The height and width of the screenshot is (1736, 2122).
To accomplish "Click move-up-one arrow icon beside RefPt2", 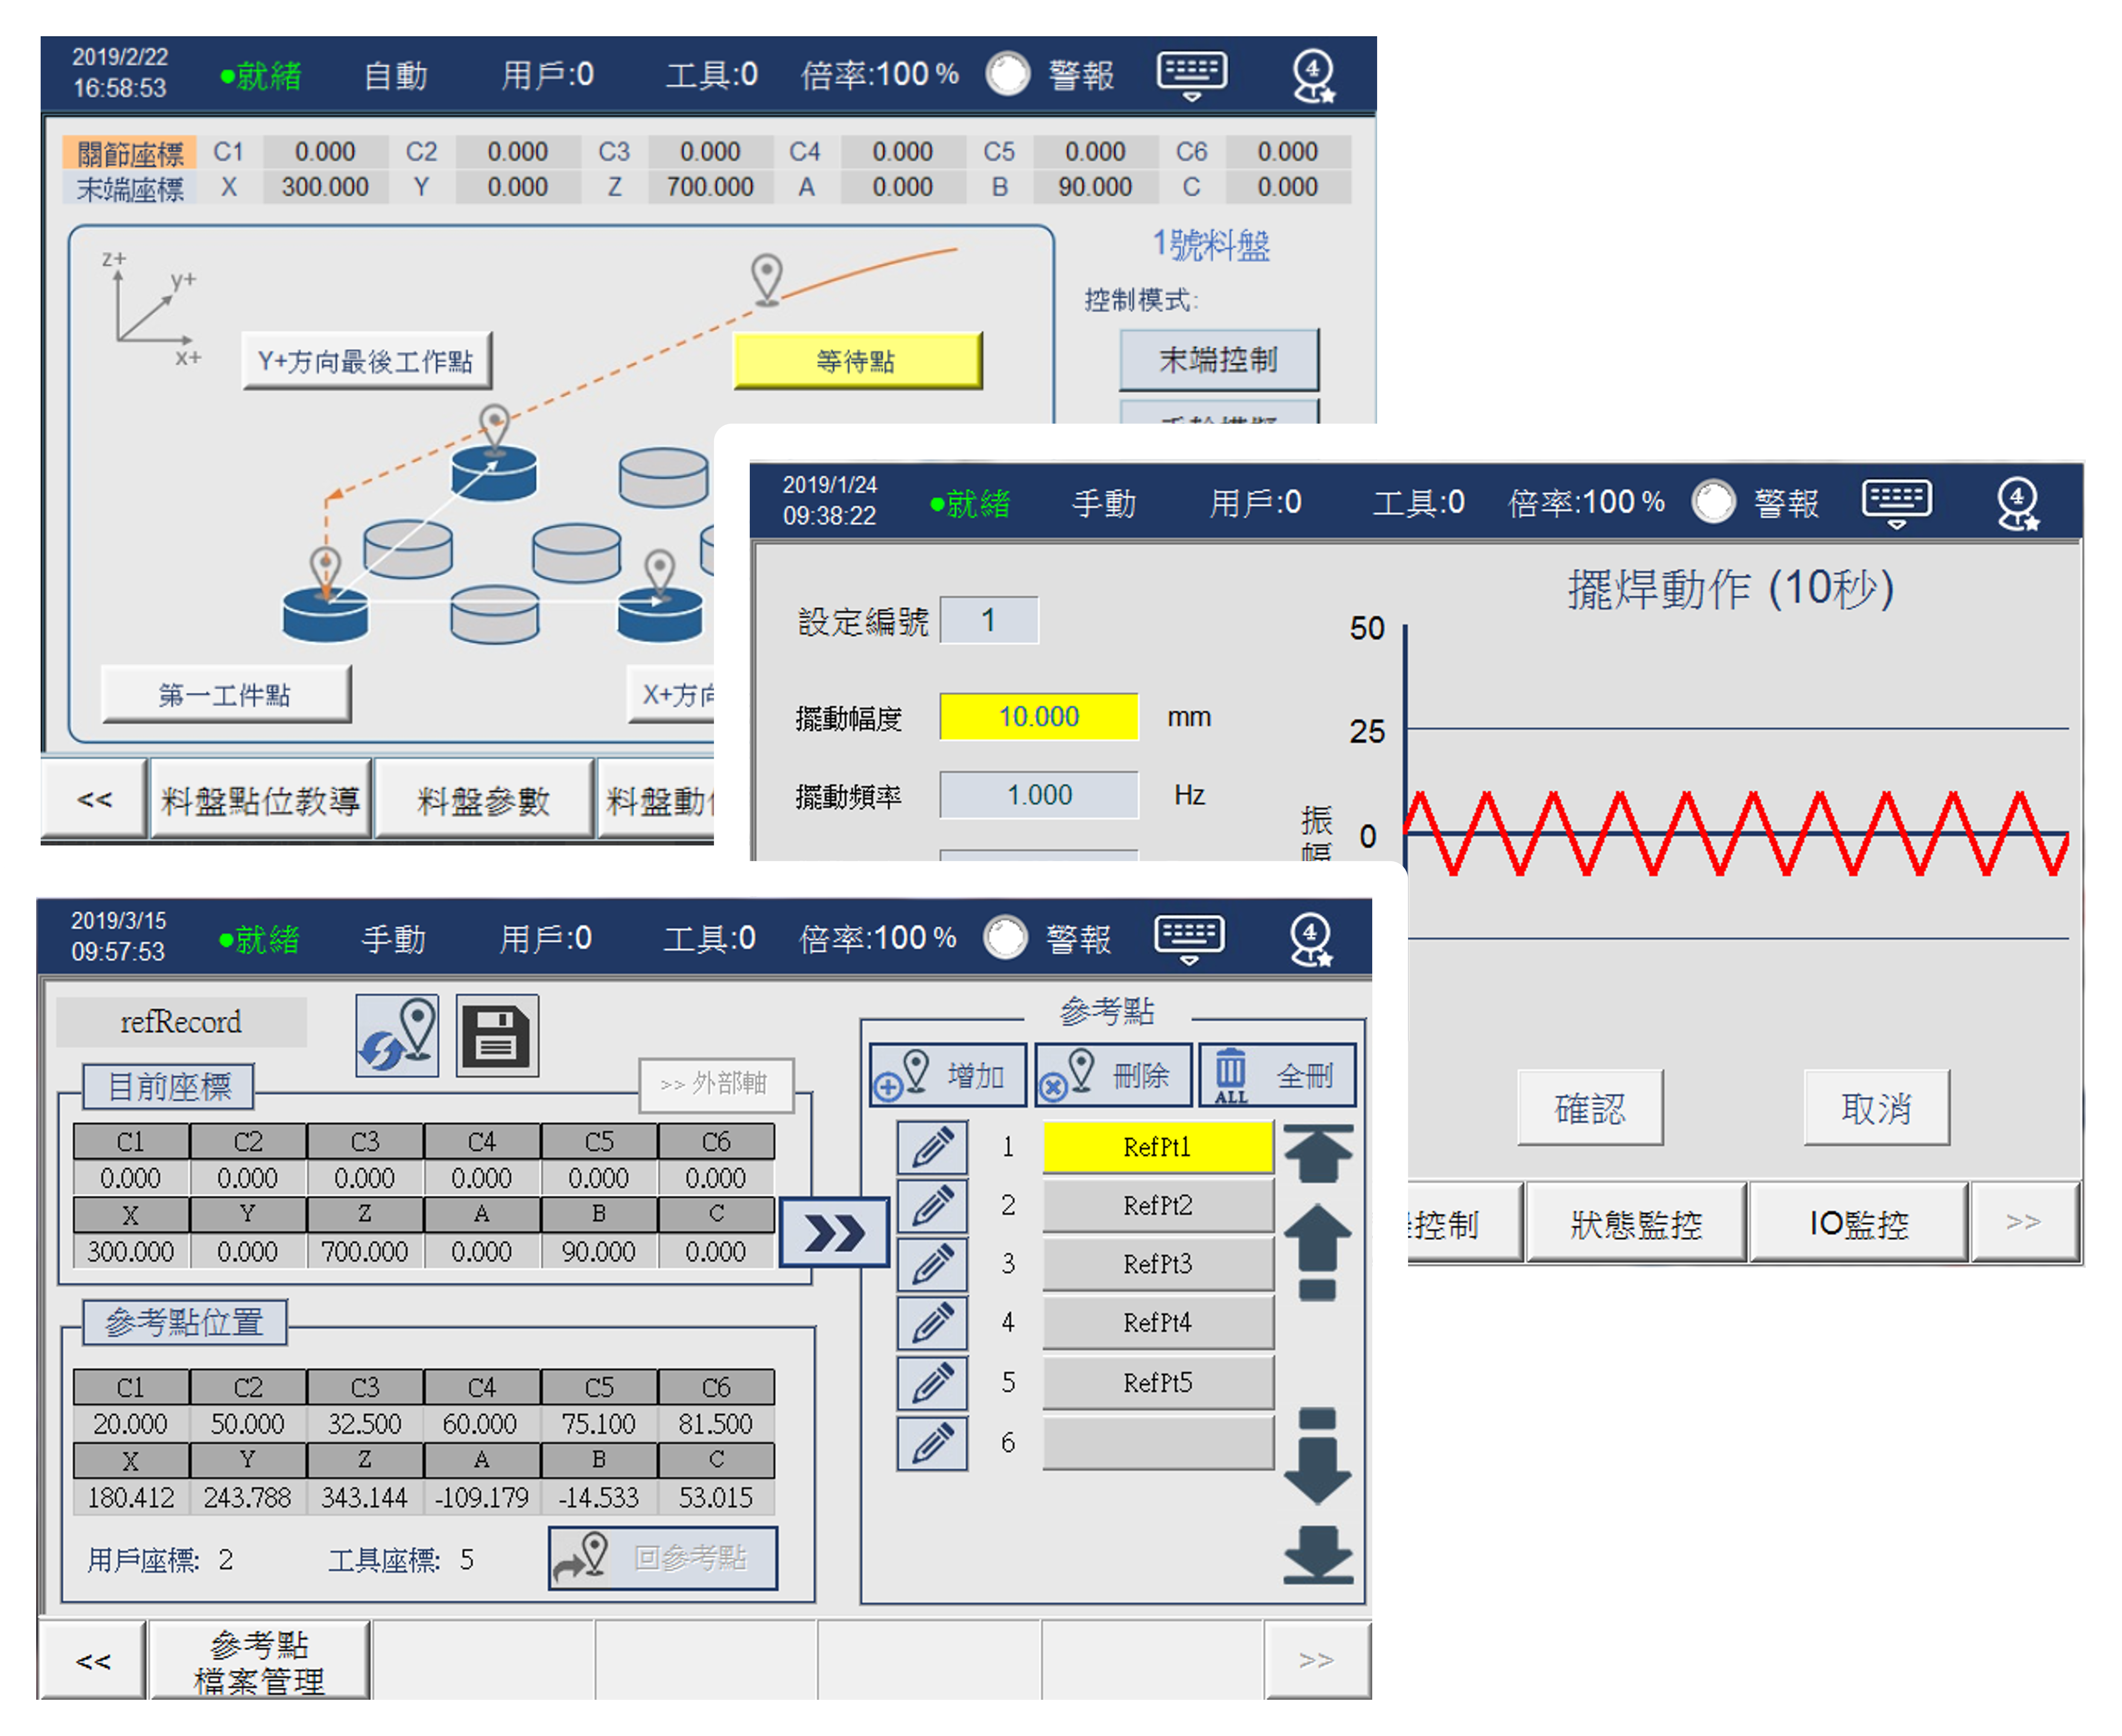I will [1317, 1250].
